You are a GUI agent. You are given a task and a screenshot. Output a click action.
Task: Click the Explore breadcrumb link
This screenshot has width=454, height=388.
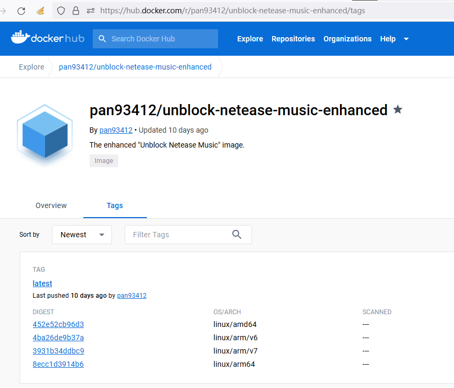point(31,67)
